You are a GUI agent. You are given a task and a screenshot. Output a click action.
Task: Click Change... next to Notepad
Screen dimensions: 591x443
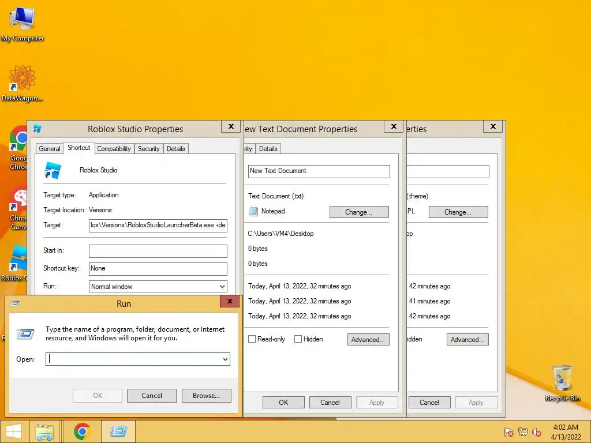[359, 212]
